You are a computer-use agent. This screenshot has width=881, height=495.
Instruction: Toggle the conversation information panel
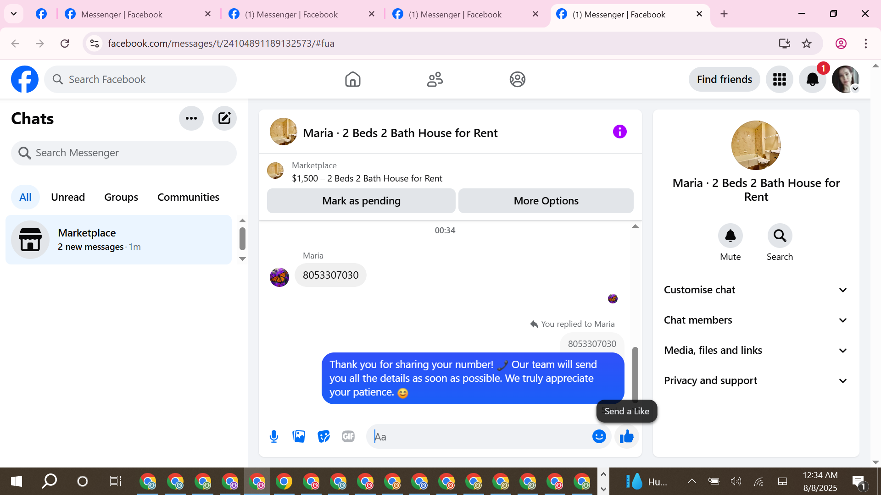(x=619, y=132)
